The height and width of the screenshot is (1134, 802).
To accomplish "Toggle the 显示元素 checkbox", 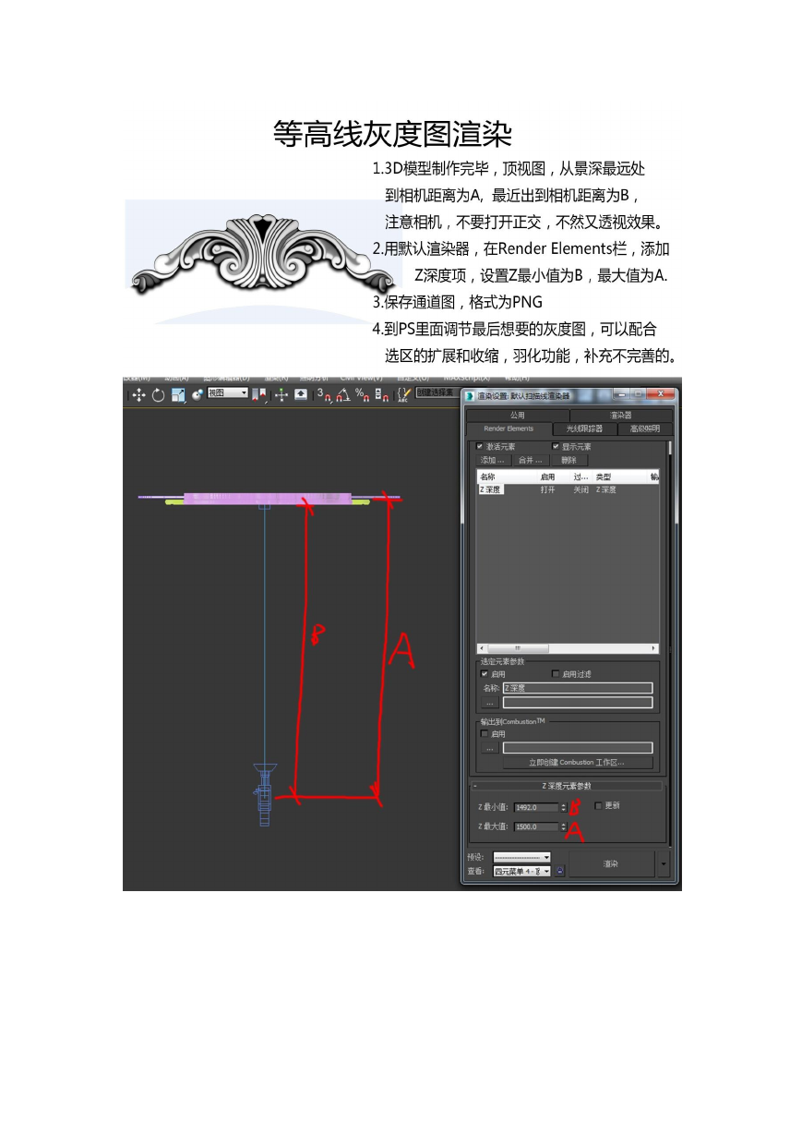I will point(556,447).
